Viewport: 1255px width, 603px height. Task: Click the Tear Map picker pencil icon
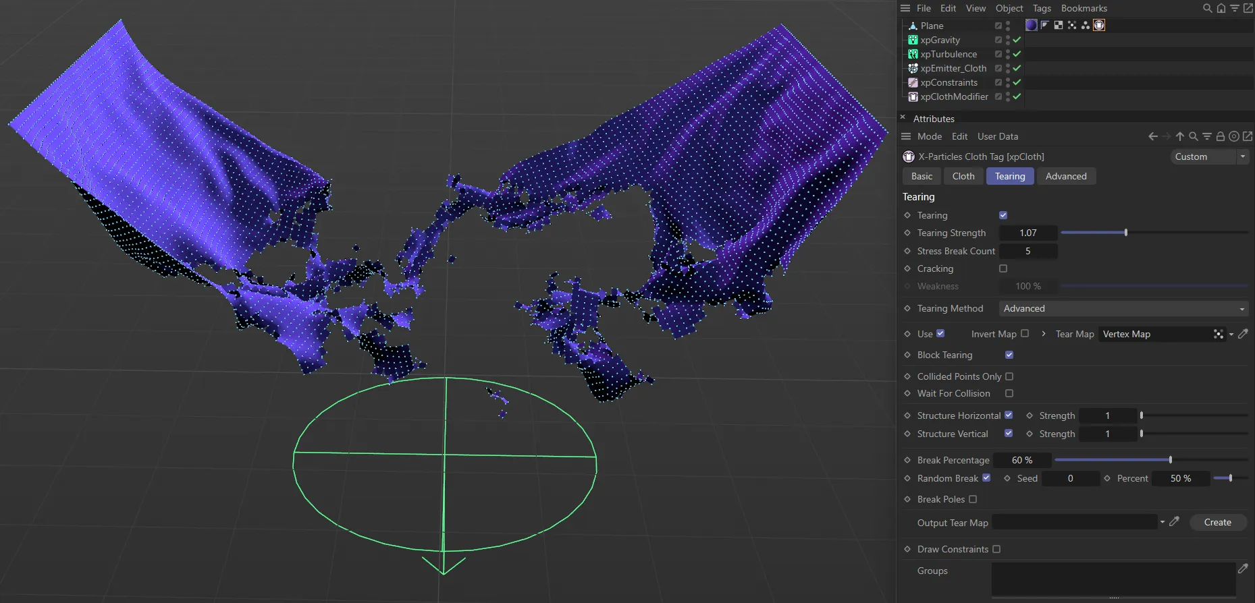coord(1243,334)
